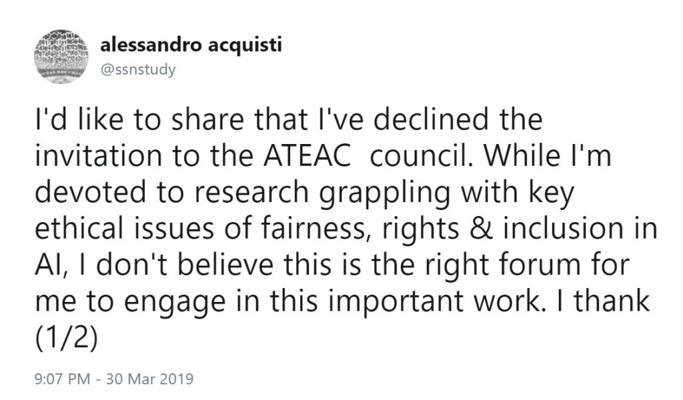Click the display name alessandro acquisti

[191, 45]
